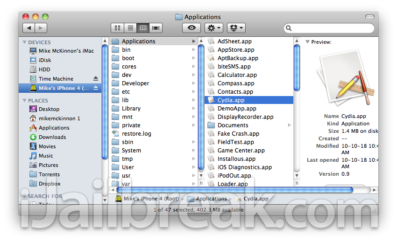The width and height of the screenshot is (397, 241).
Task: Select the Developer folder
Action: (153, 83)
